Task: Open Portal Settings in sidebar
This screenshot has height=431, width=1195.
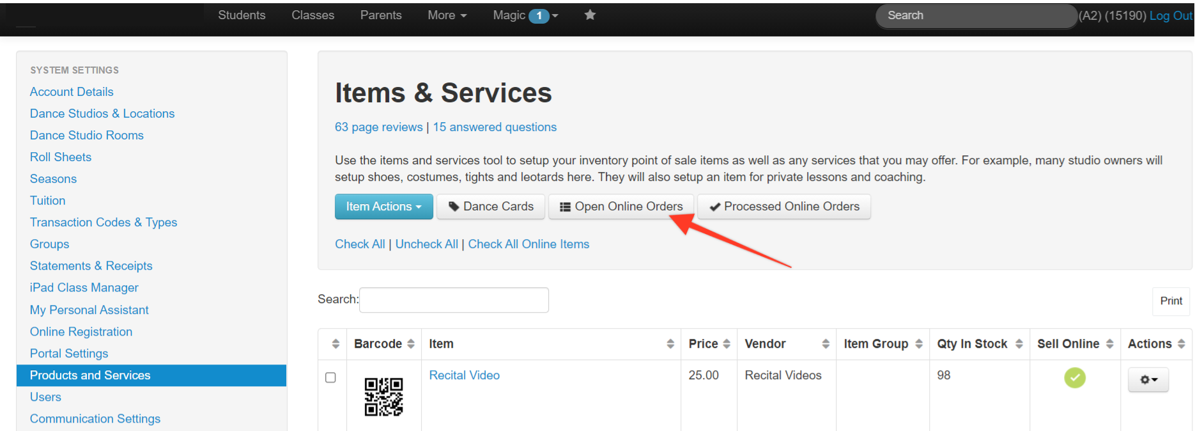Action: [69, 354]
